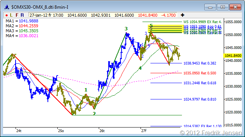Image resolution: width=245 pixels, height=137 pixels.
Task: Click the red close value 1041.8400 in header
Action: pyautogui.click(x=148, y=15)
